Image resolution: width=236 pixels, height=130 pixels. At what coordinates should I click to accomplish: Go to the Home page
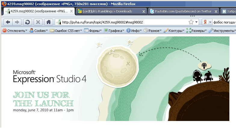[48, 22]
